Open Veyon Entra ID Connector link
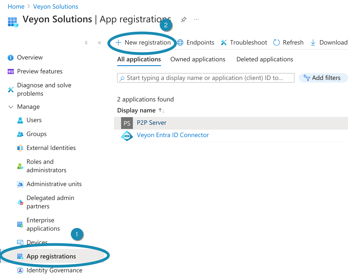The image size is (348, 276). (x=173, y=135)
